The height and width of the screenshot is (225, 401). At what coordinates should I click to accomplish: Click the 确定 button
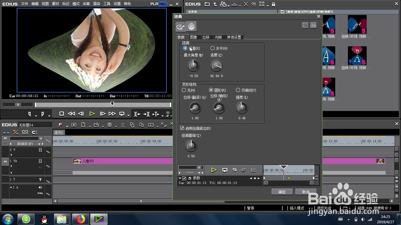[x=282, y=192]
